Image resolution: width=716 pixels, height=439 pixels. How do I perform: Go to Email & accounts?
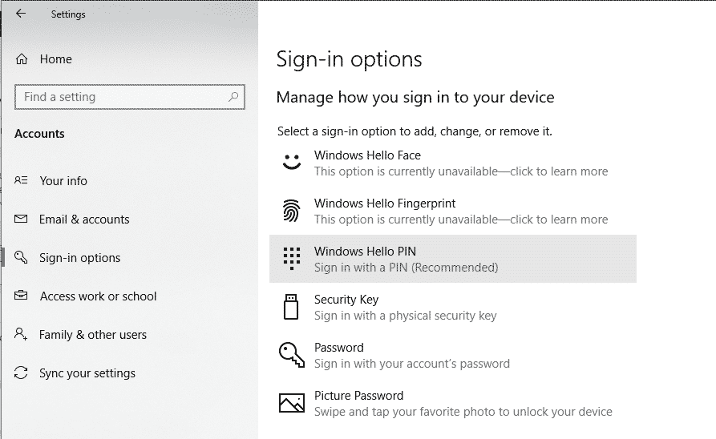84,219
